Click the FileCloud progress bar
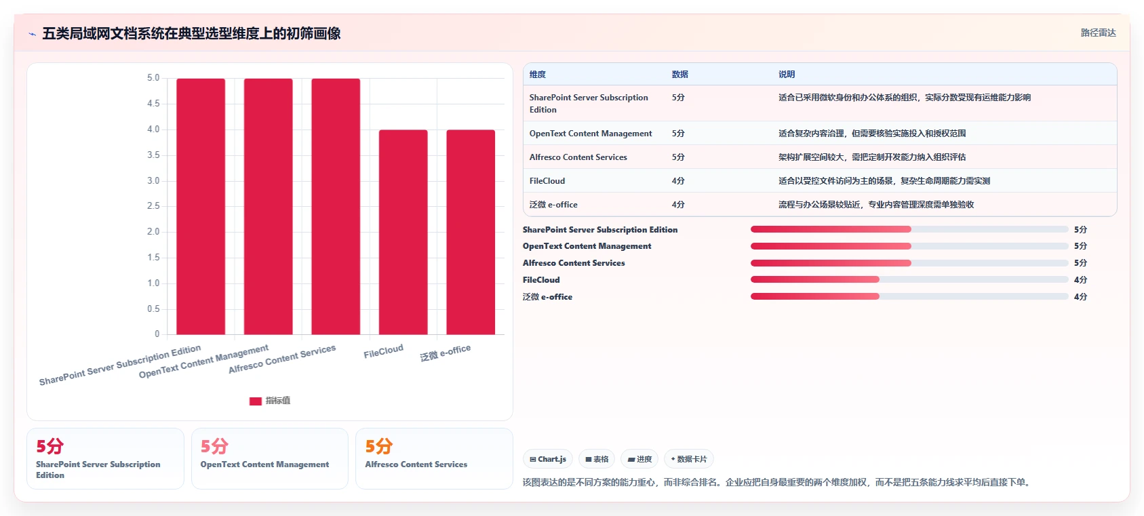 [909, 280]
